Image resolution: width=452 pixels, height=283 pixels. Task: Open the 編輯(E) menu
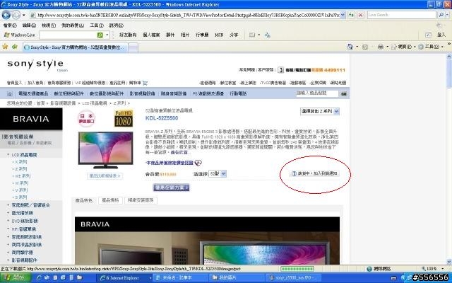tap(29, 25)
